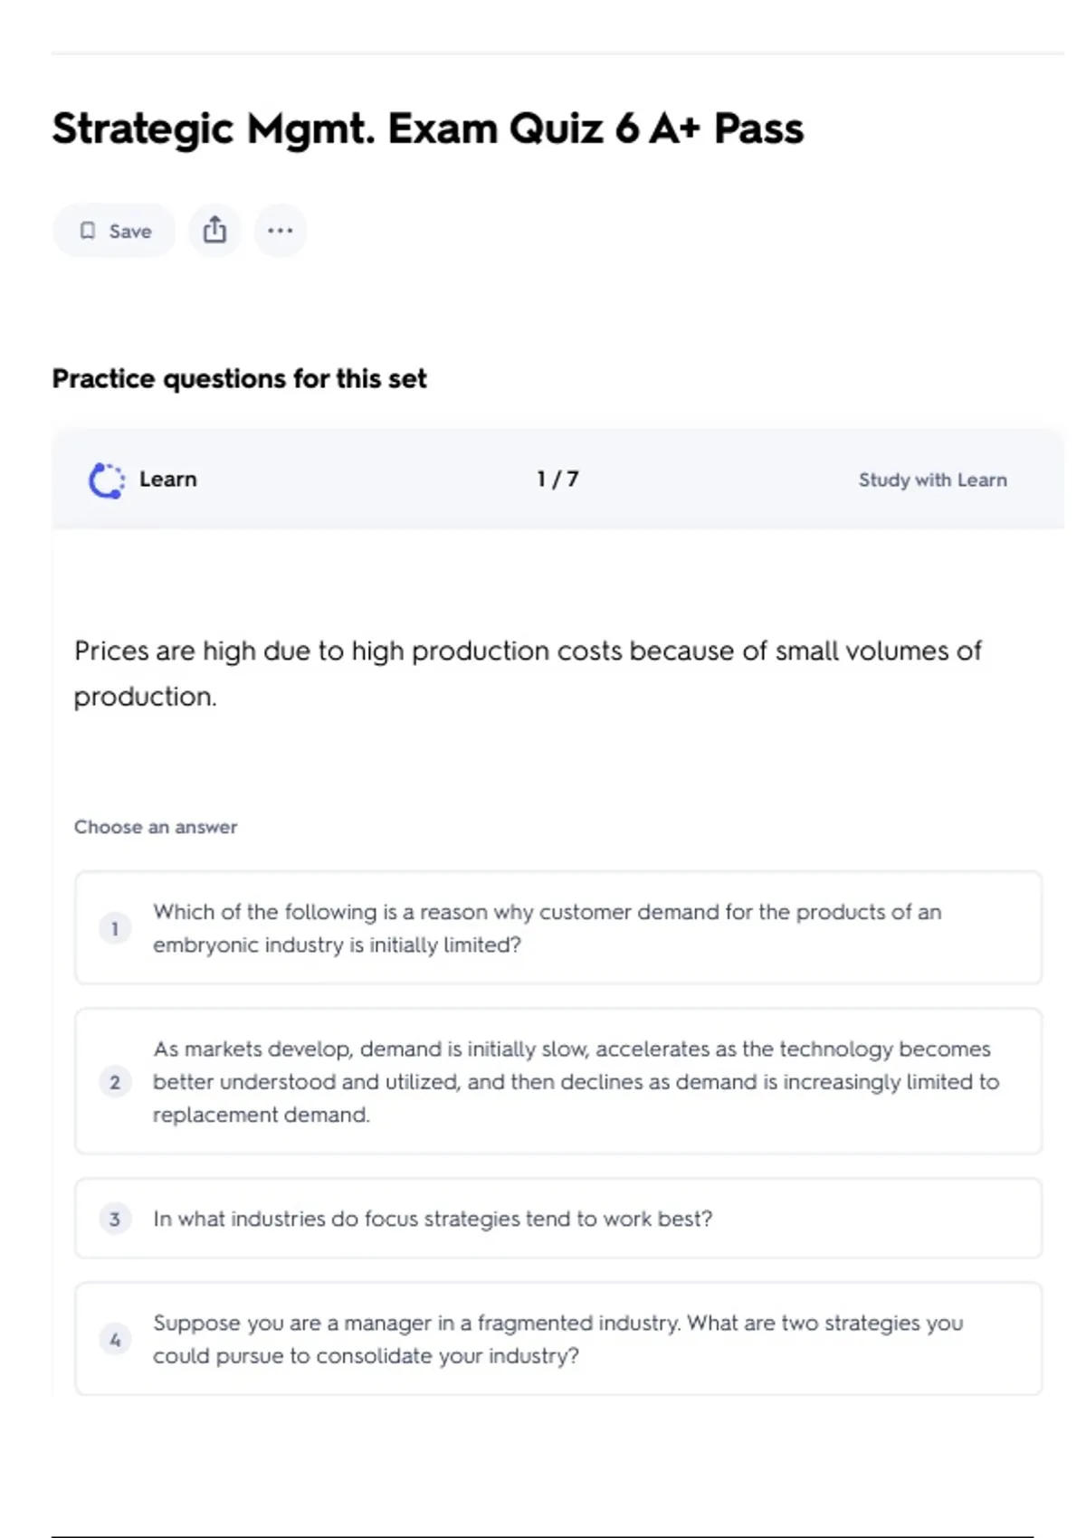The image size is (1086, 1538).
Task: Click the Strategic Mgmt. Exam Quiz title
Action: point(427,128)
